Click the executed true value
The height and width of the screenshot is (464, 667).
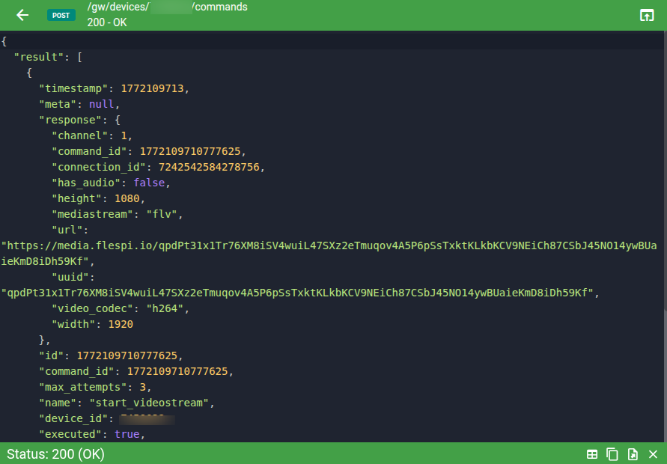(127, 434)
